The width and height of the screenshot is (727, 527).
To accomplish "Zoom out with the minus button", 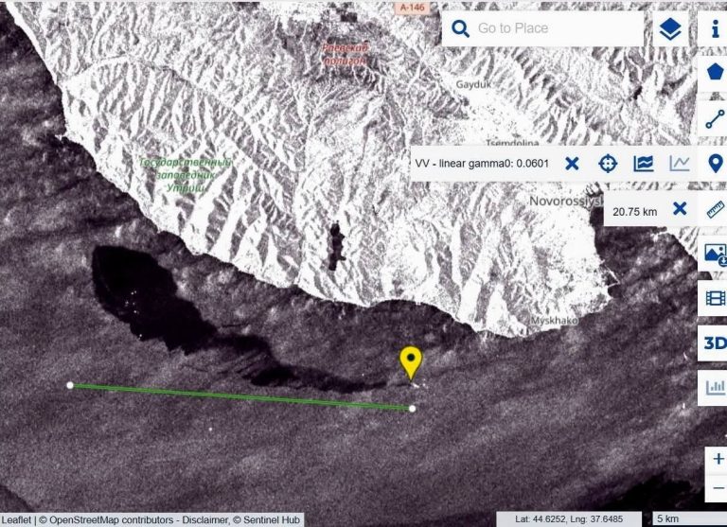I will (x=718, y=488).
